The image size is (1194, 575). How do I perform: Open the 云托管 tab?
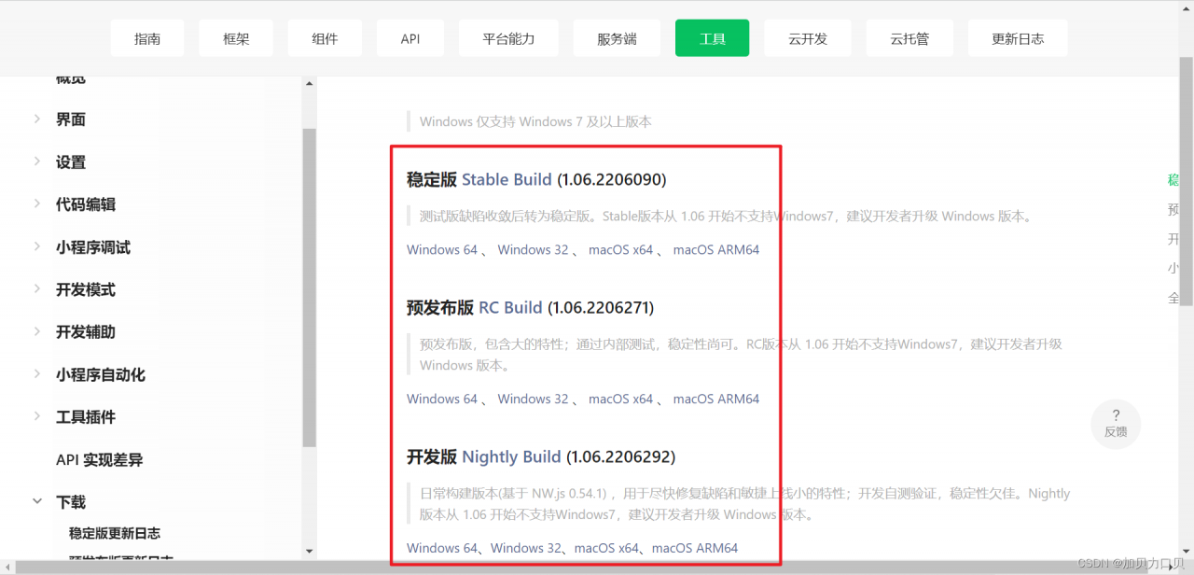[x=909, y=38]
